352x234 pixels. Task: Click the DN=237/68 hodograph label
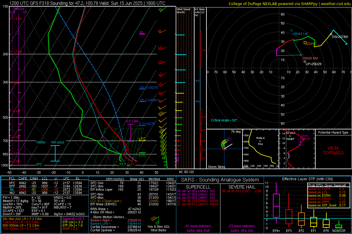(340, 37)
